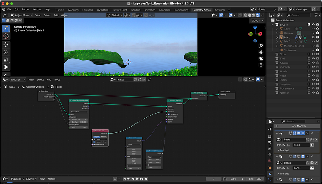Click the outliner Search field

298,15
